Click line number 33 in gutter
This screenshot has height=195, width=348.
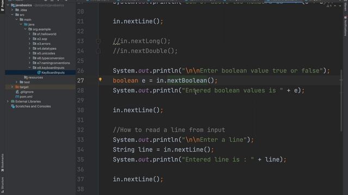[x=80, y=140]
